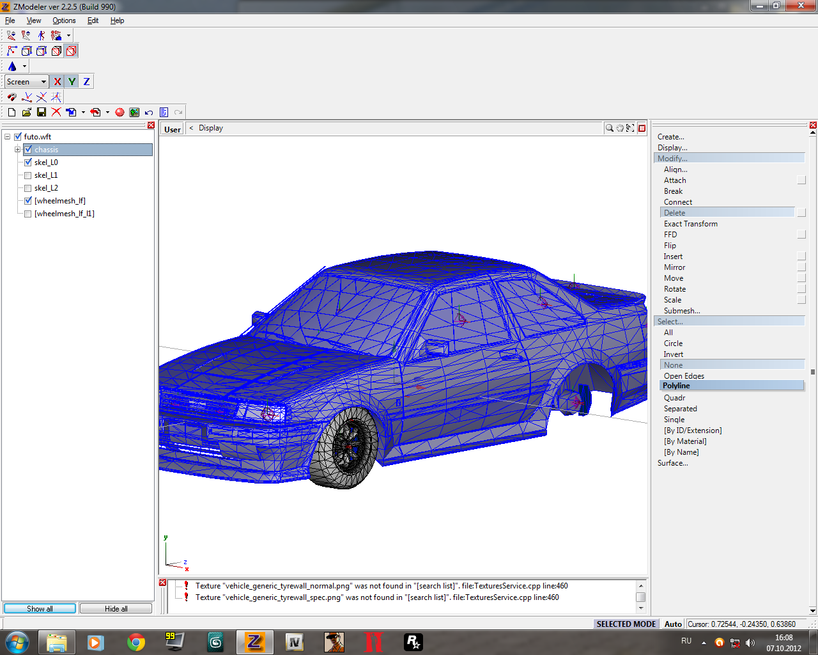Uncheck the [wheelmesh_lf] checkbox
Screen dimensions: 818x655
pos(28,200)
